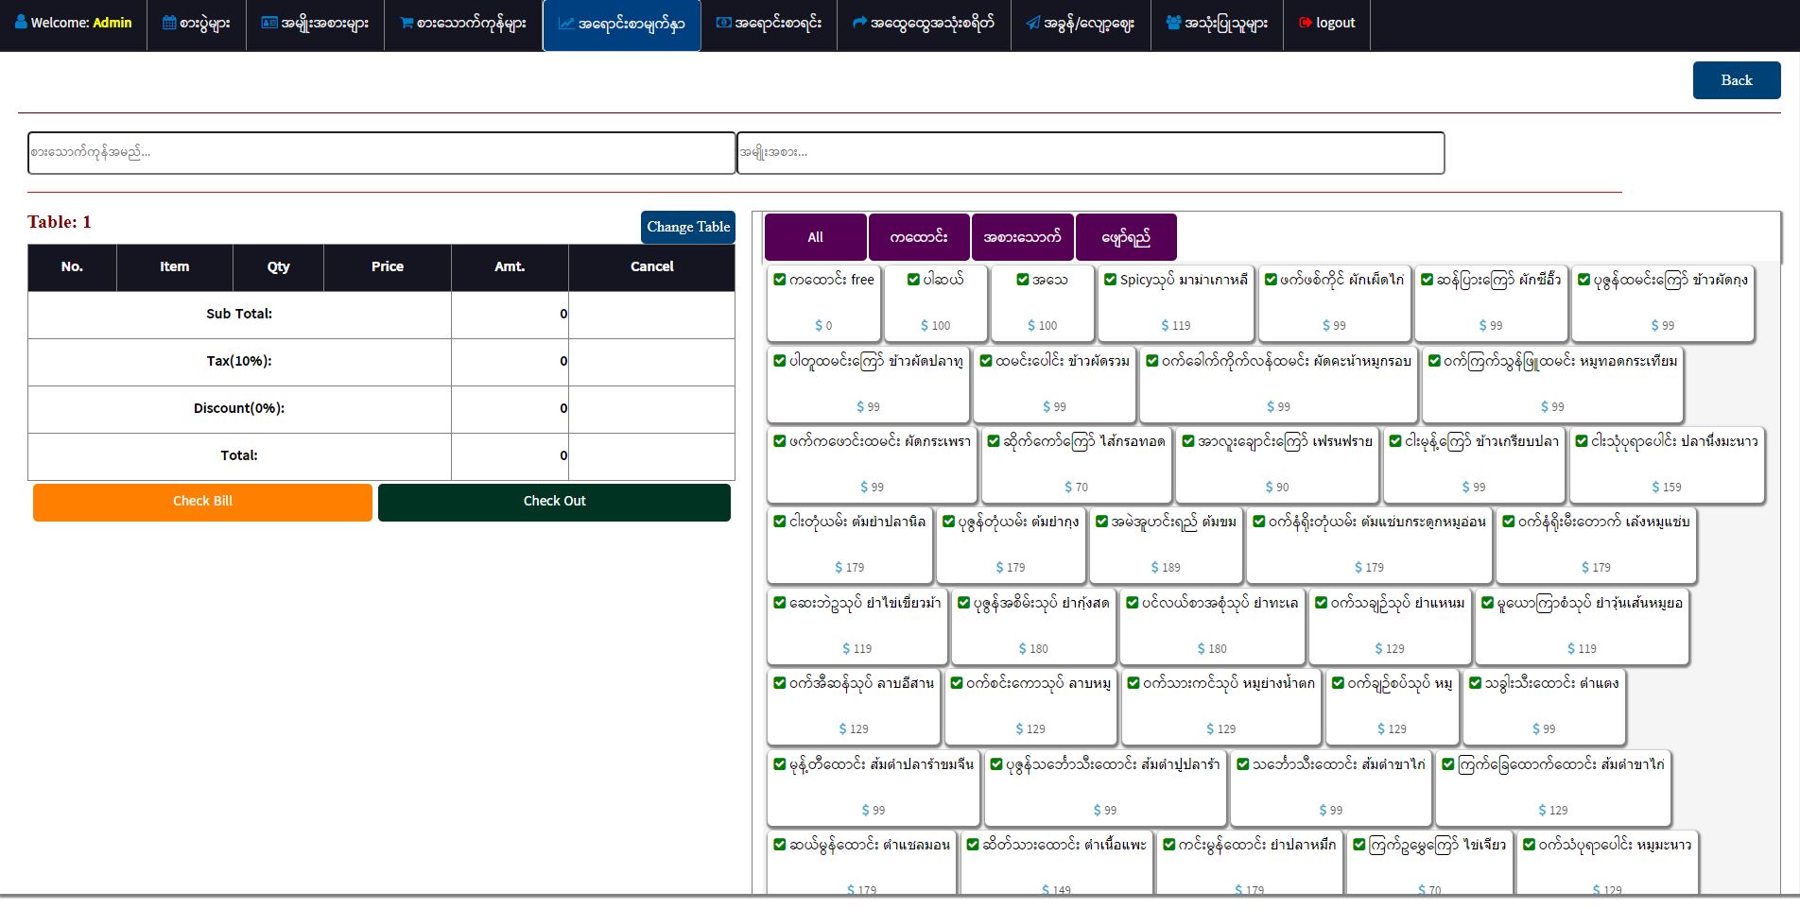Select the All category tab
1800x908 pixels.
[815, 237]
